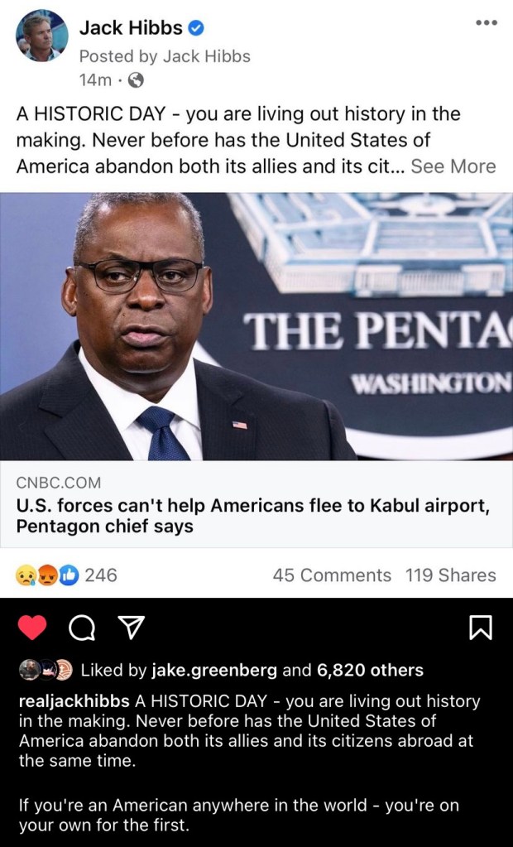Toggle the bookmark save icon

(480, 628)
